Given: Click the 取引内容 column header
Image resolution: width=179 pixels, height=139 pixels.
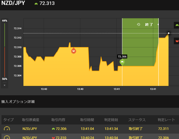Looking at the screenshot, I should [58, 120].
